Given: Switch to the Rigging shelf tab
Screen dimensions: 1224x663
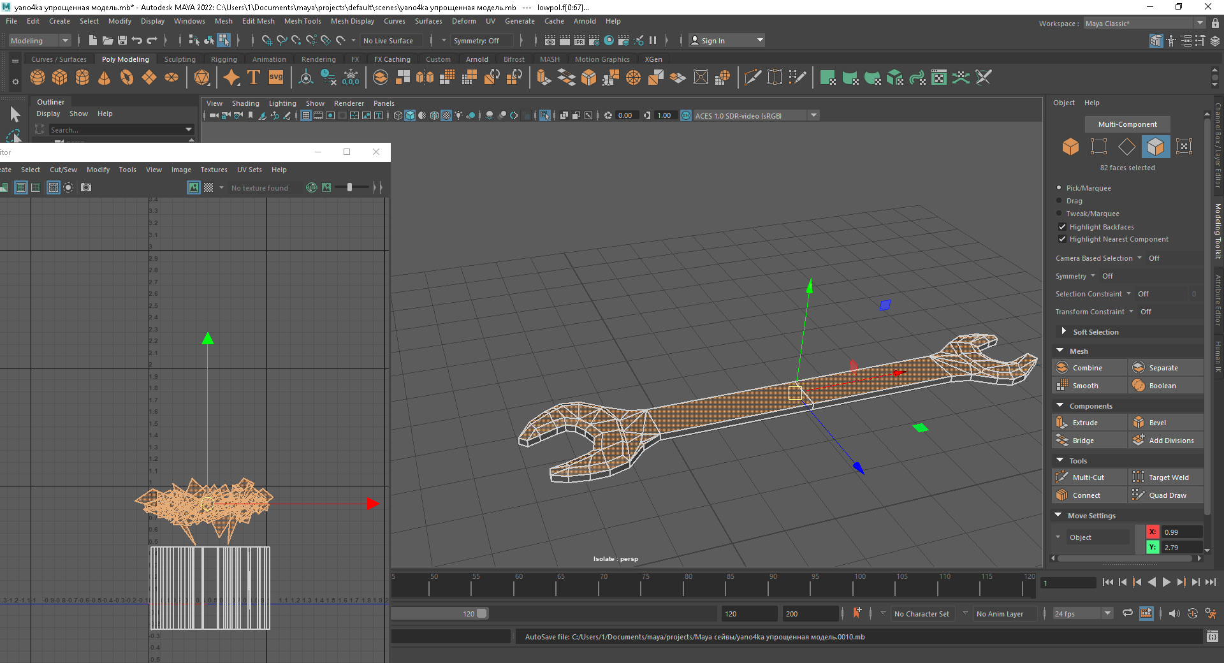Looking at the screenshot, I should click(x=224, y=59).
